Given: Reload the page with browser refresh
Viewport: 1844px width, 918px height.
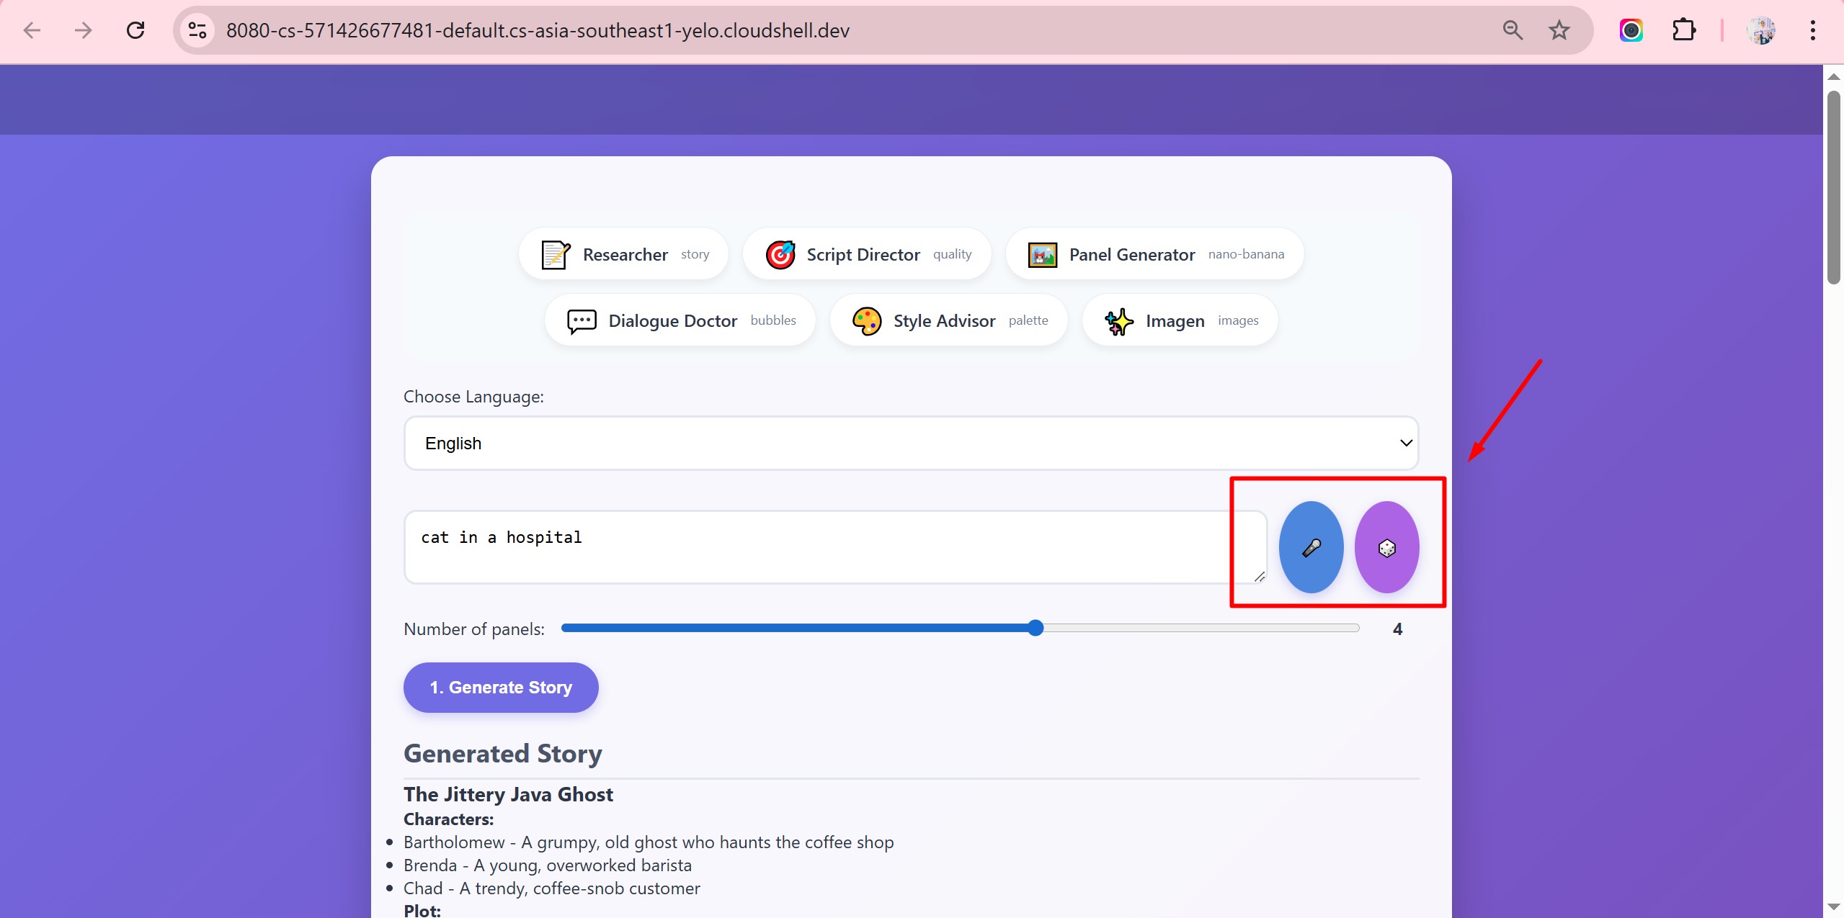Looking at the screenshot, I should [135, 30].
